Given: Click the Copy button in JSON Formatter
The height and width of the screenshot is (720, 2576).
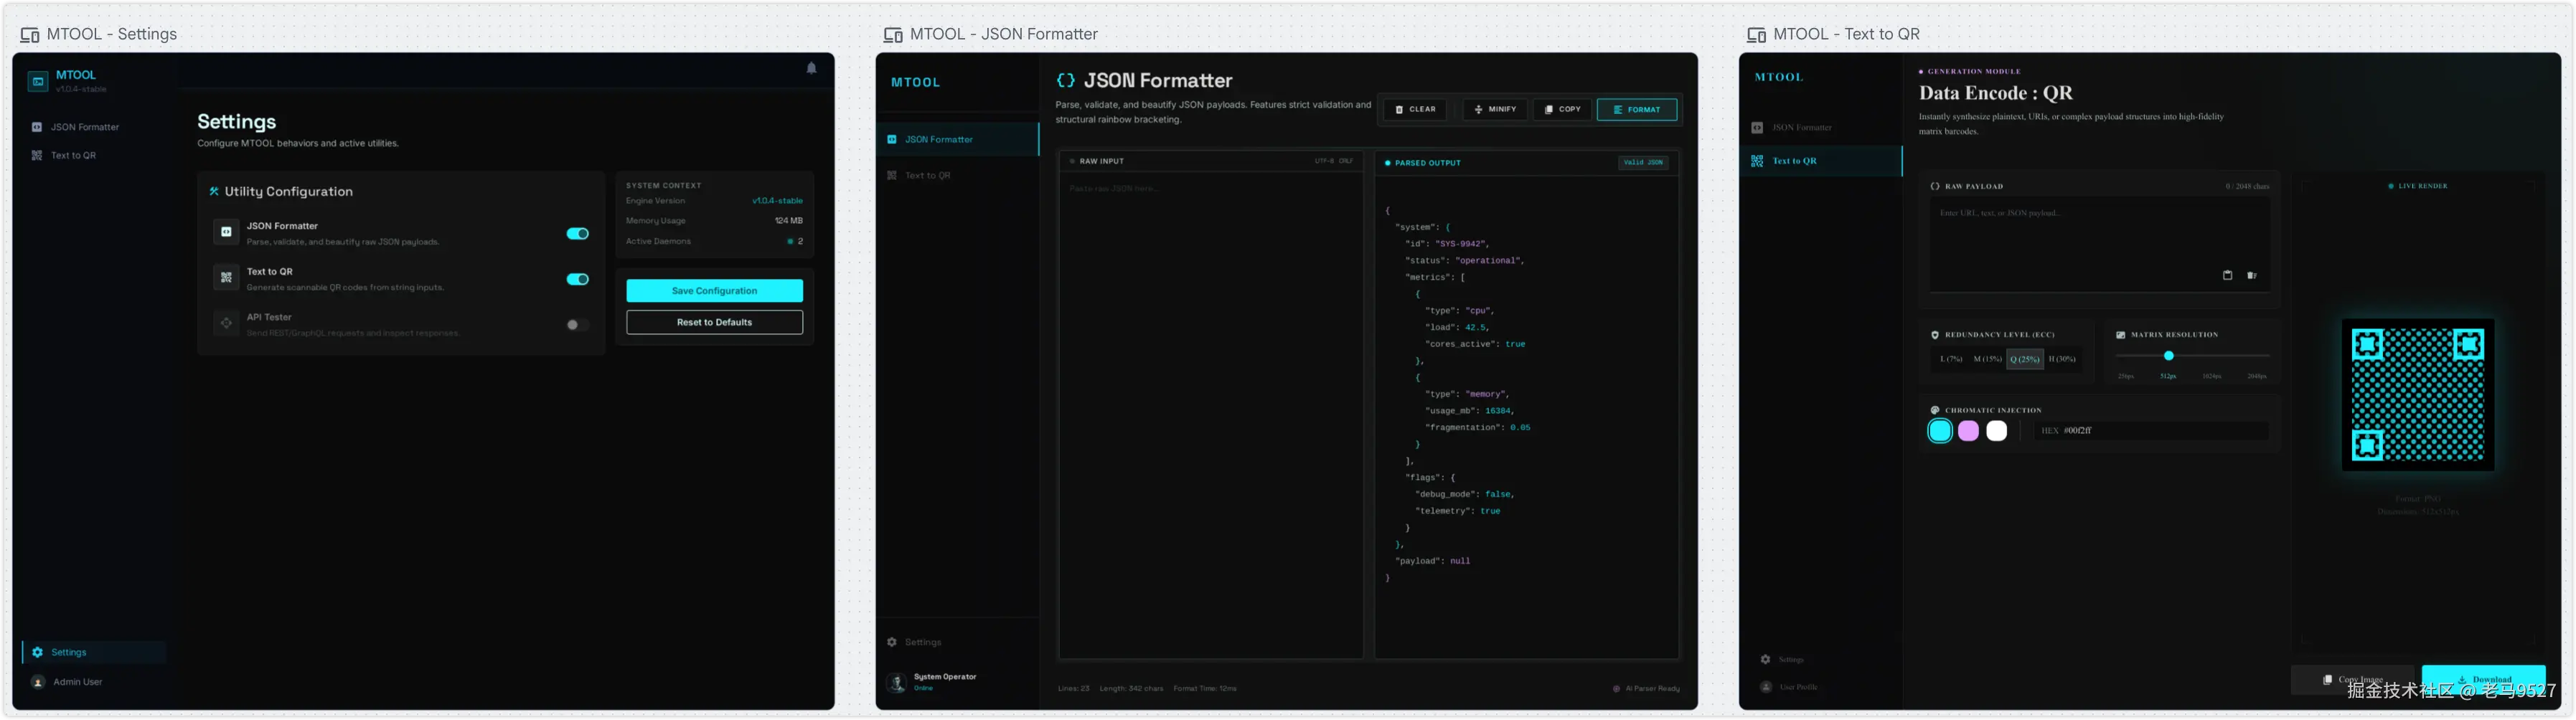Looking at the screenshot, I should coord(1562,109).
